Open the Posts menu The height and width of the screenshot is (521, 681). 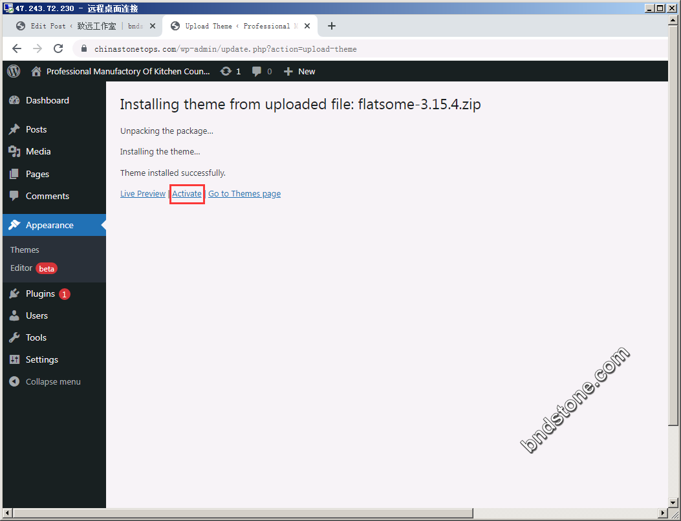coord(36,129)
